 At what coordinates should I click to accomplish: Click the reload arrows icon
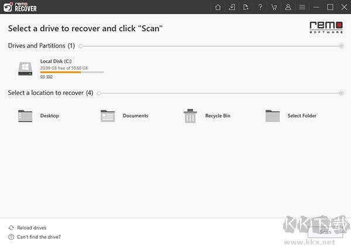11,228
